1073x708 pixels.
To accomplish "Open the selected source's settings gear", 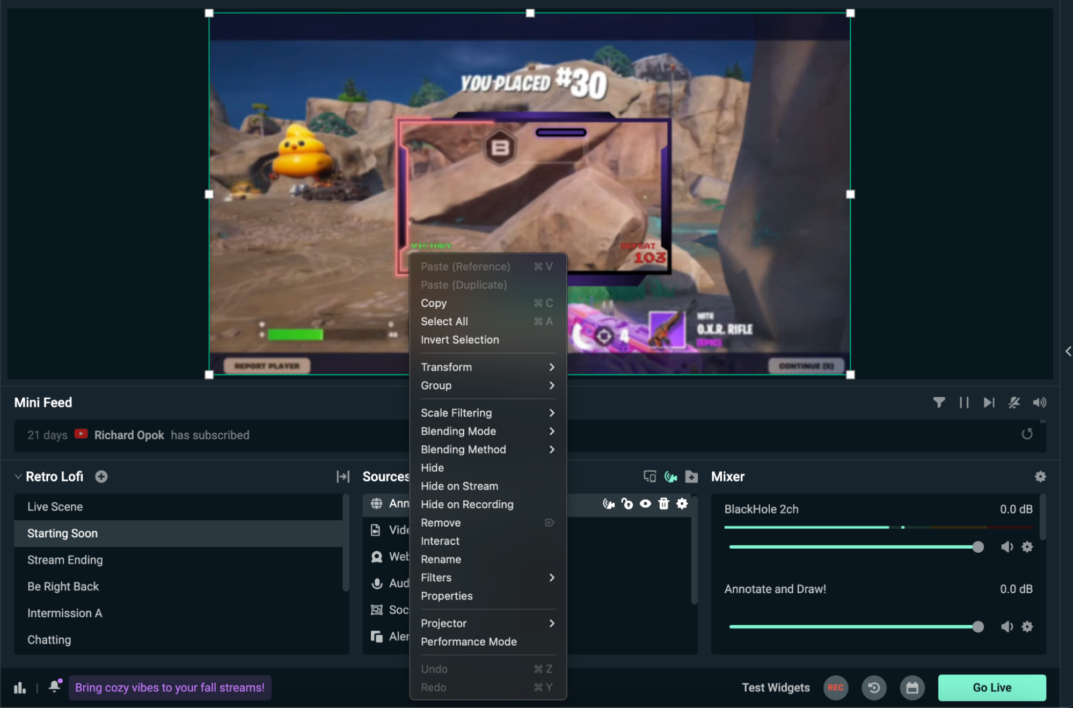I will point(682,503).
